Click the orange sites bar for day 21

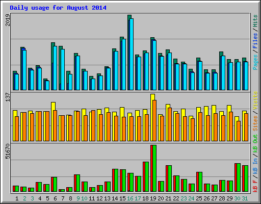click(170, 124)
